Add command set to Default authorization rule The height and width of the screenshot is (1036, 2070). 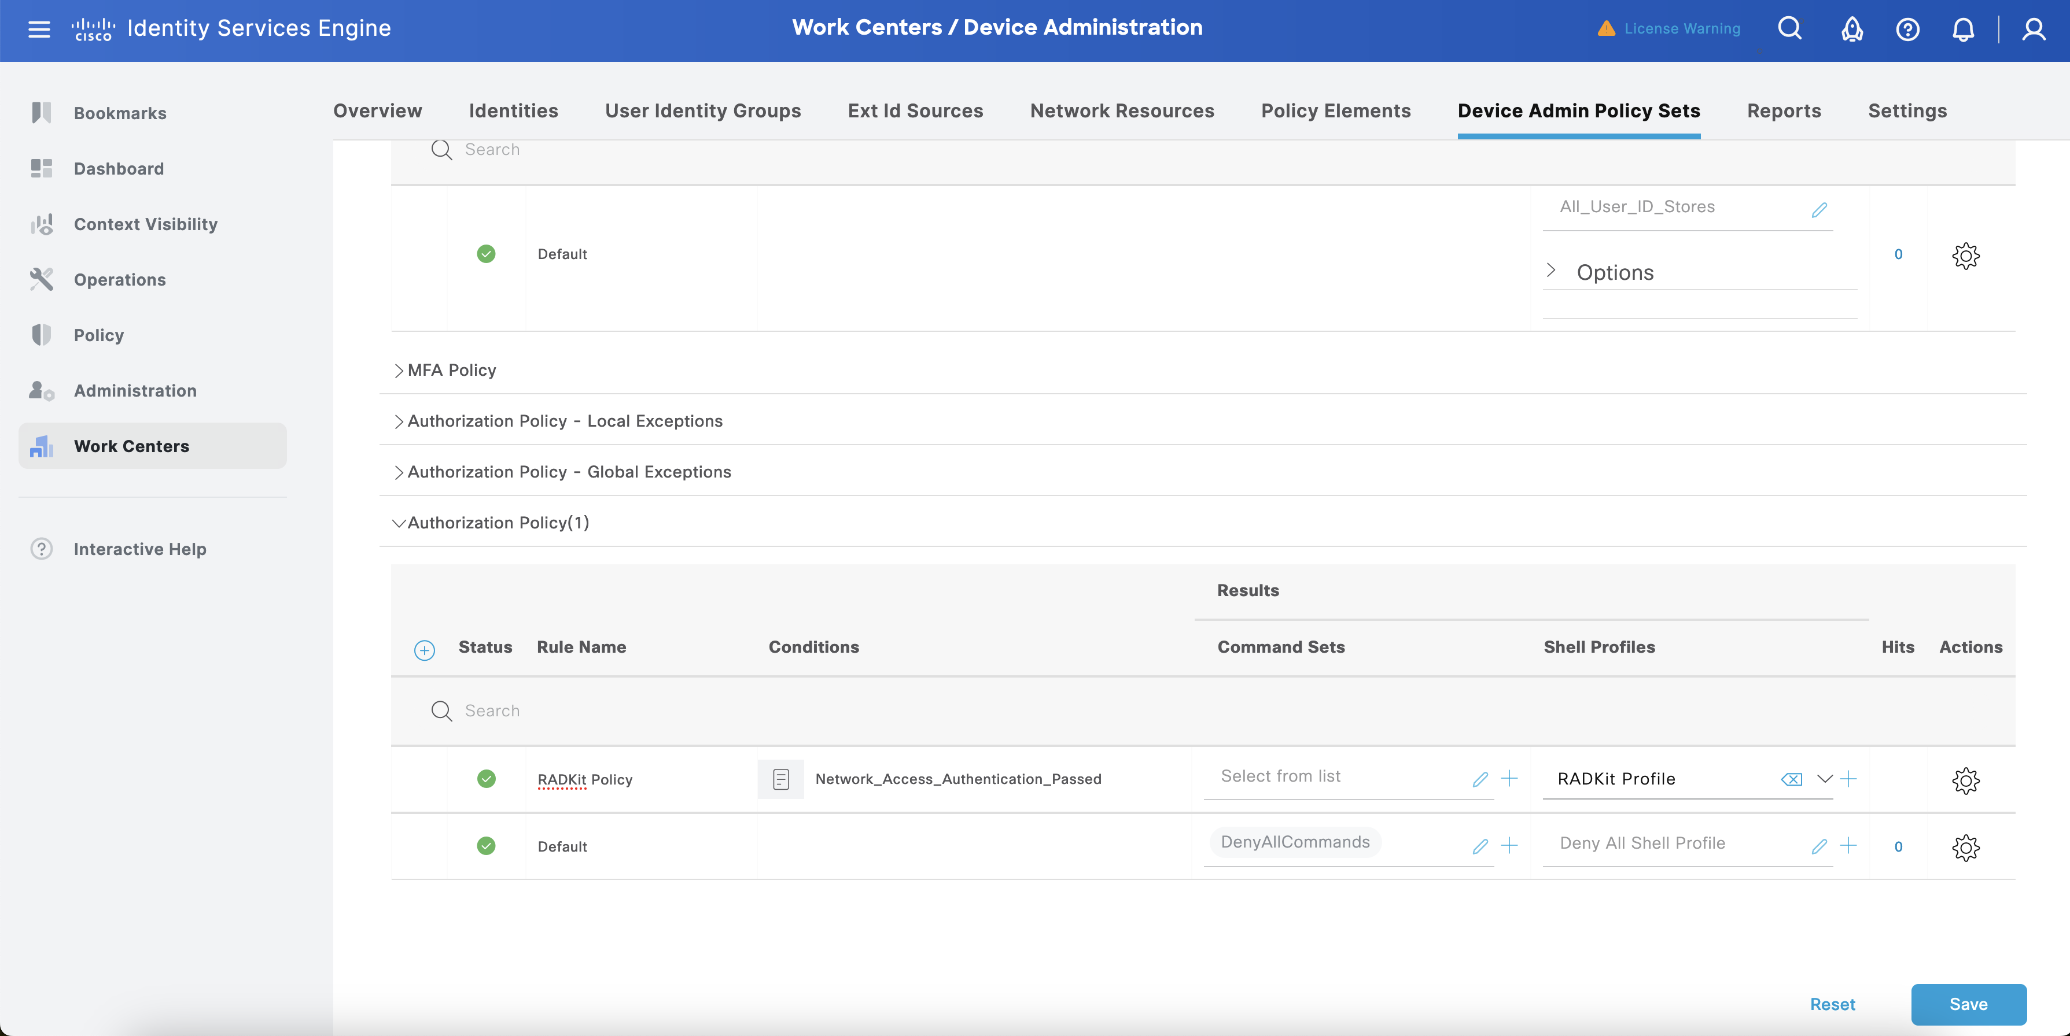coord(1509,846)
